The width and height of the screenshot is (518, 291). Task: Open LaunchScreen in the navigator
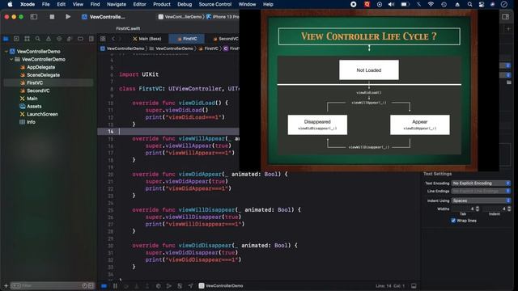(x=42, y=114)
